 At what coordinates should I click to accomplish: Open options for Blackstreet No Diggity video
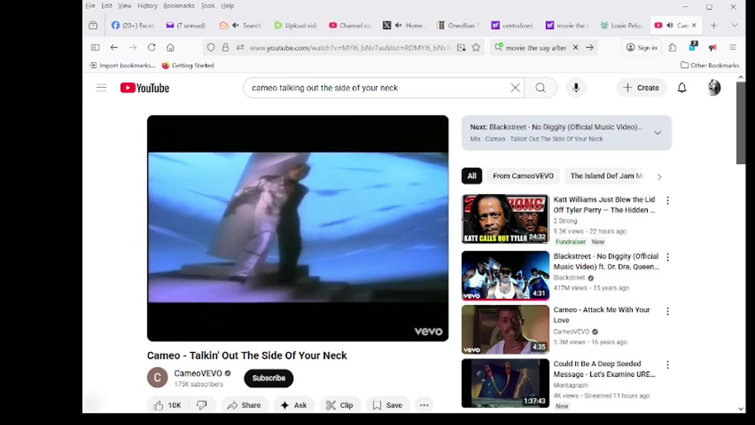click(667, 257)
